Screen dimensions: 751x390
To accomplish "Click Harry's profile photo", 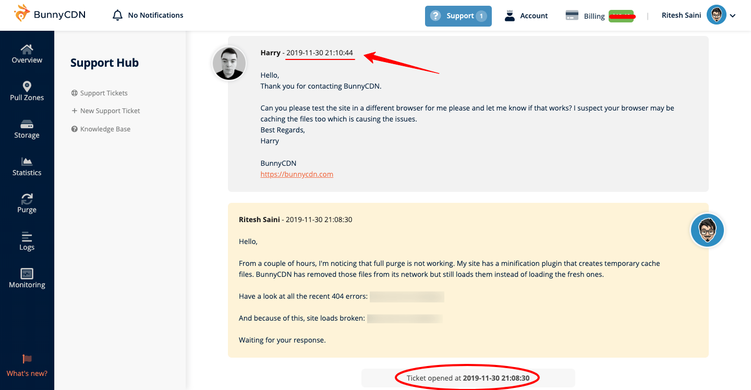I will pos(229,63).
